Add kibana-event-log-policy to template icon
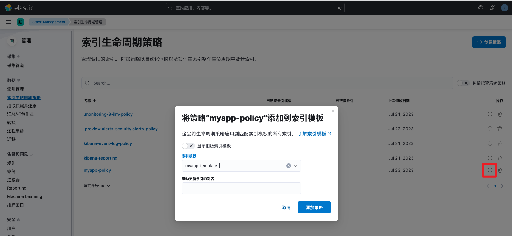The image size is (512, 236). 490,143
